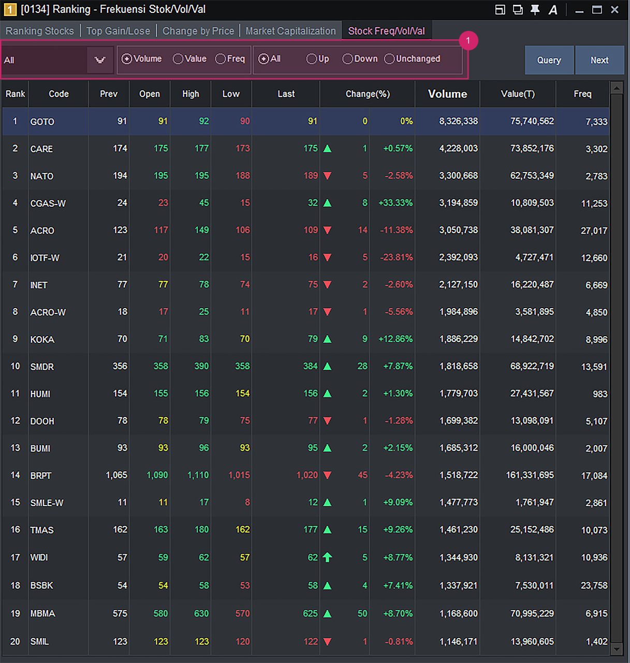Select the Unchanged radio button

(389, 59)
